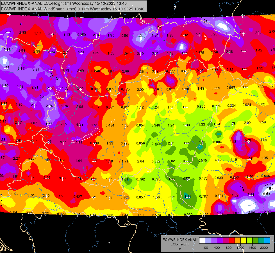Click the magenta legend swatch before 800
The image size is (275, 253).
[226, 241]
